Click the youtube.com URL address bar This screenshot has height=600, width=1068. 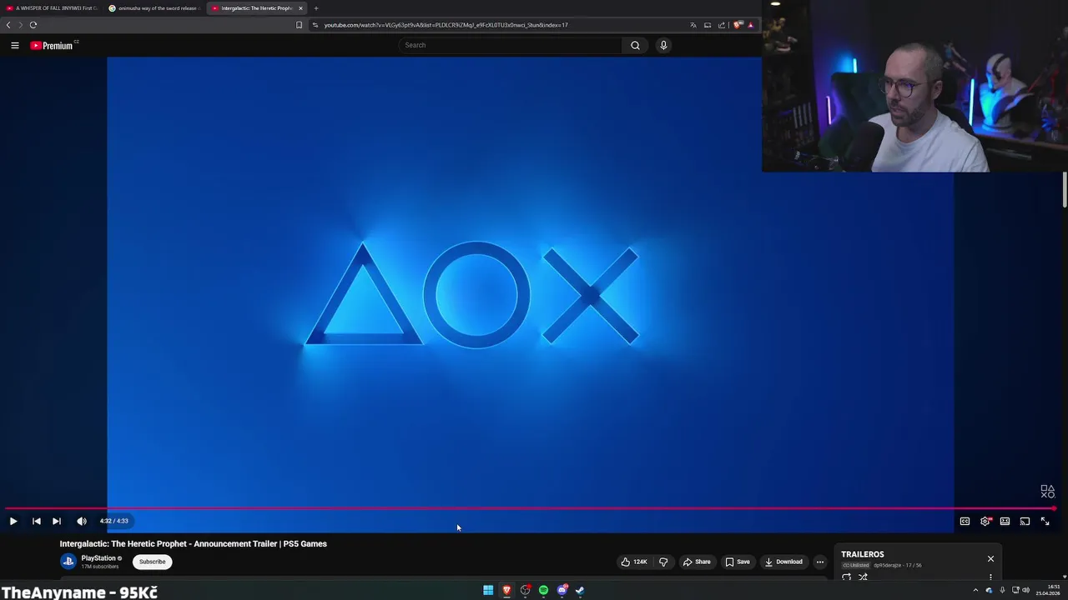pos(501,25)
